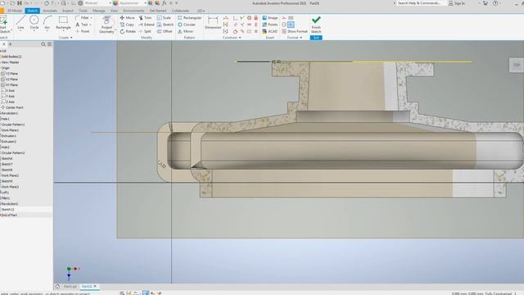Screen dimensions: 524x295
Task: Select the Line sketch tool
Action: 20,24
